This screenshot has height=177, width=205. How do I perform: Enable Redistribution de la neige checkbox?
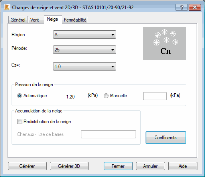[20, 122]
